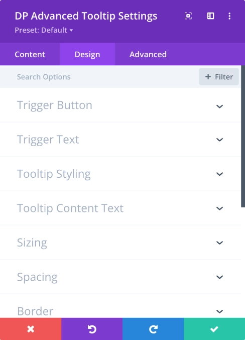
Task: Switch to the Advanced tab
Action: point(148,54)
